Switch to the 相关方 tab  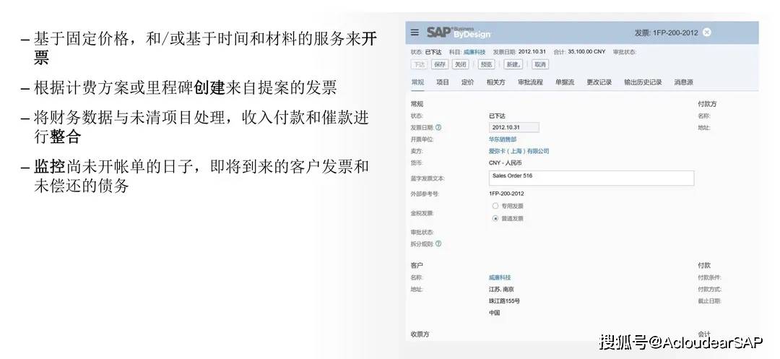495,82
